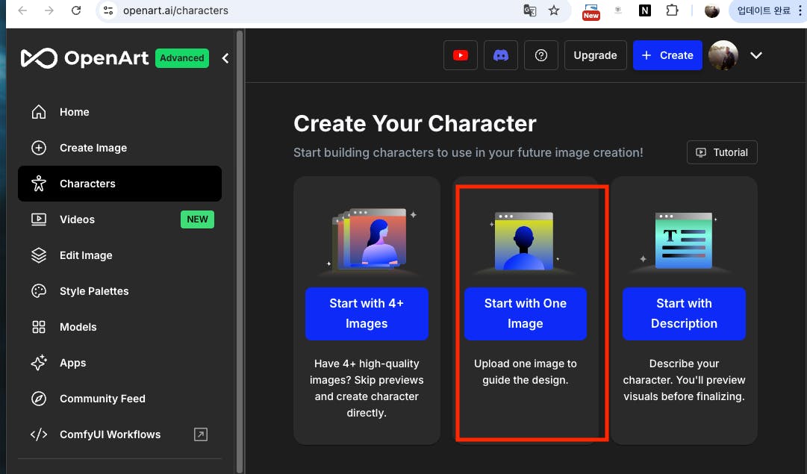Click the text description illustration
The width and height of the screenshot is (807, 474).
pos(684,240)
